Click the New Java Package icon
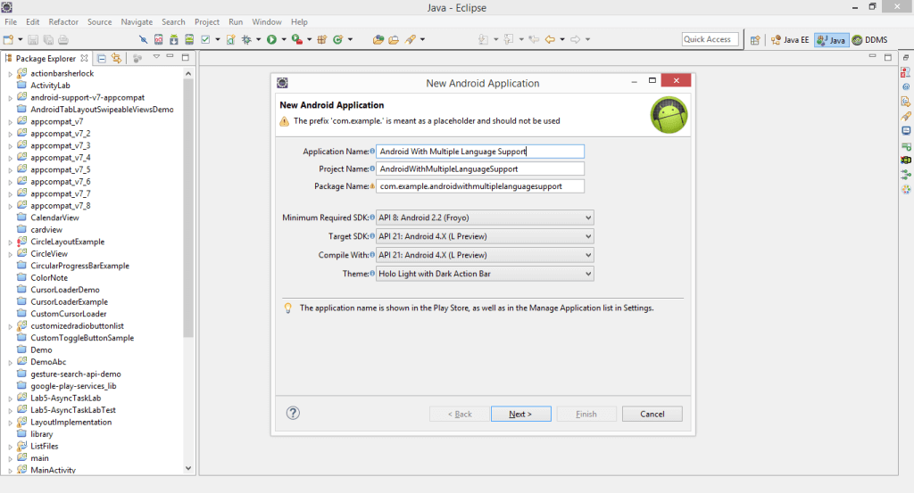The height and width of the screenshot is (493, 914). coord(321,39)
